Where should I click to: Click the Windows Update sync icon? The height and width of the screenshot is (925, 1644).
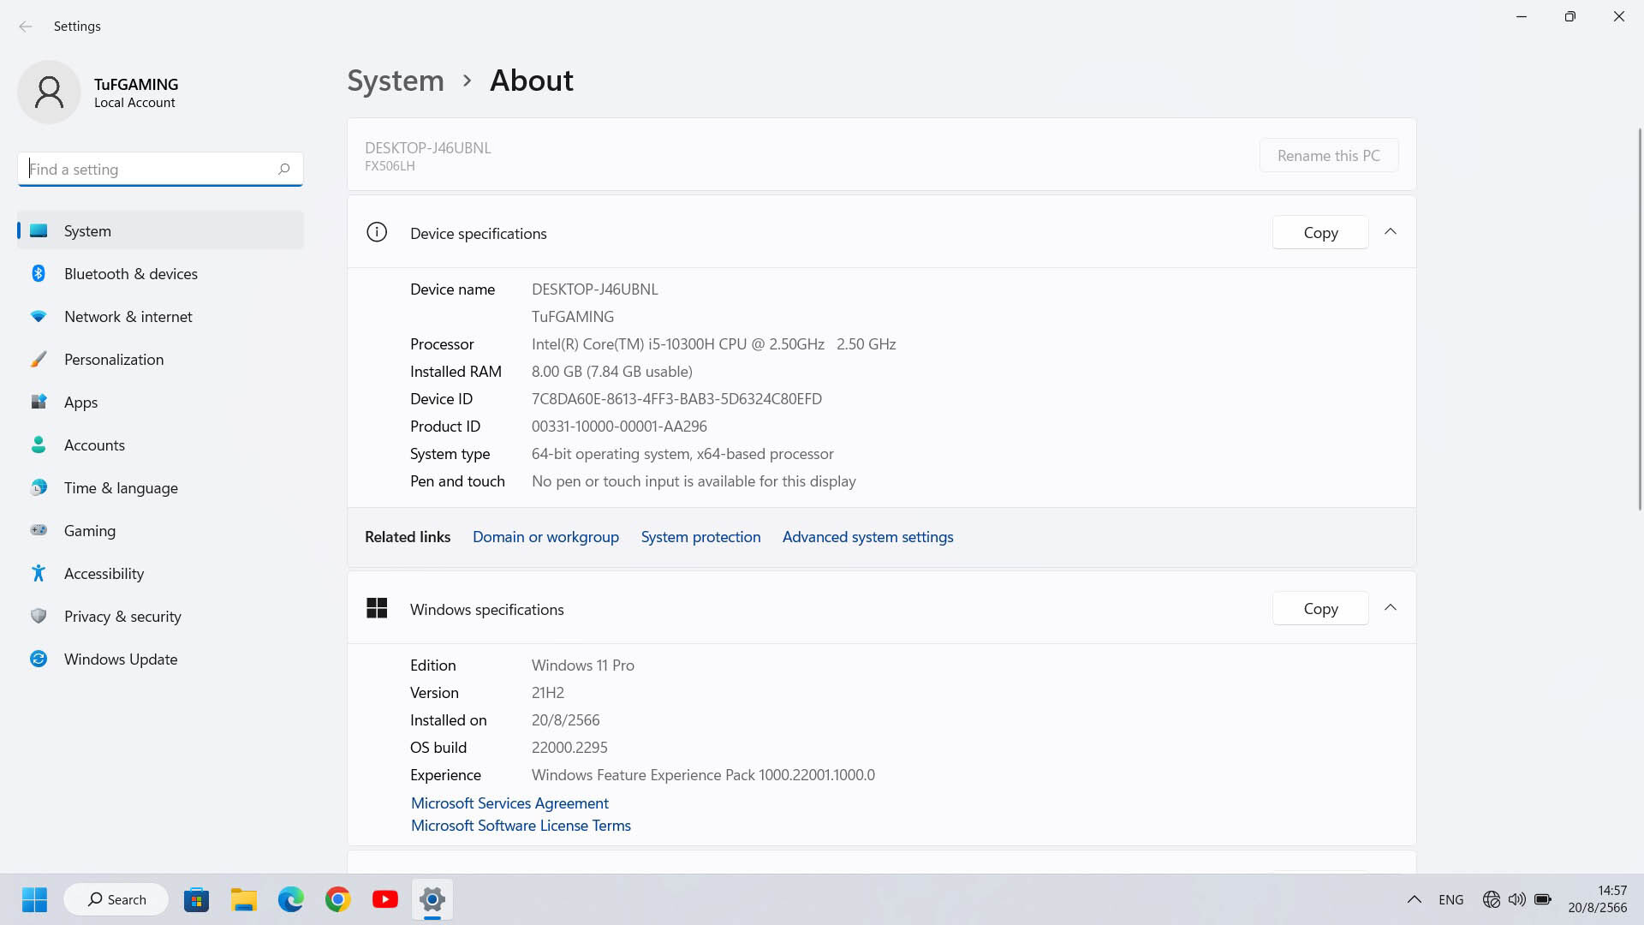39,659
